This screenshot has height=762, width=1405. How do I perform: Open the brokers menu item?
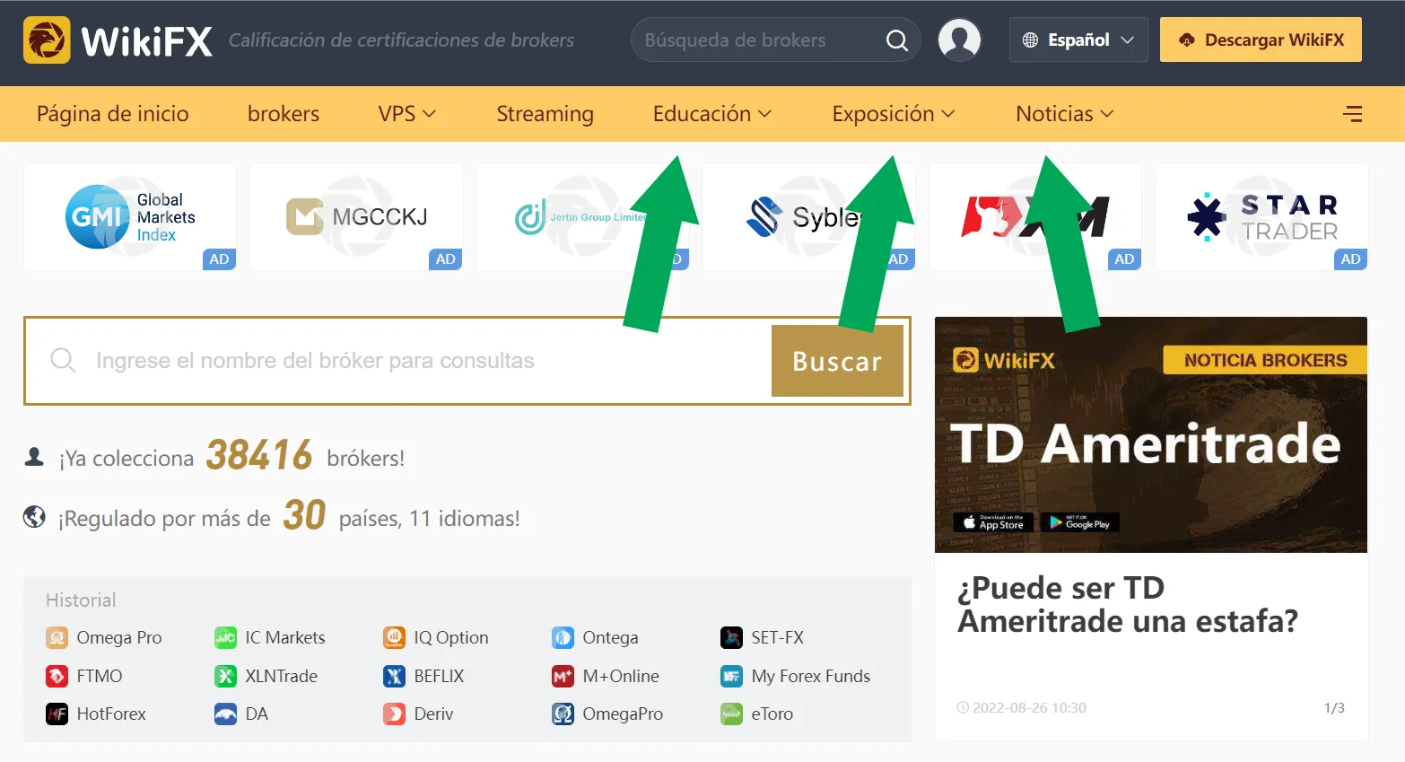[x=284, y=114]
